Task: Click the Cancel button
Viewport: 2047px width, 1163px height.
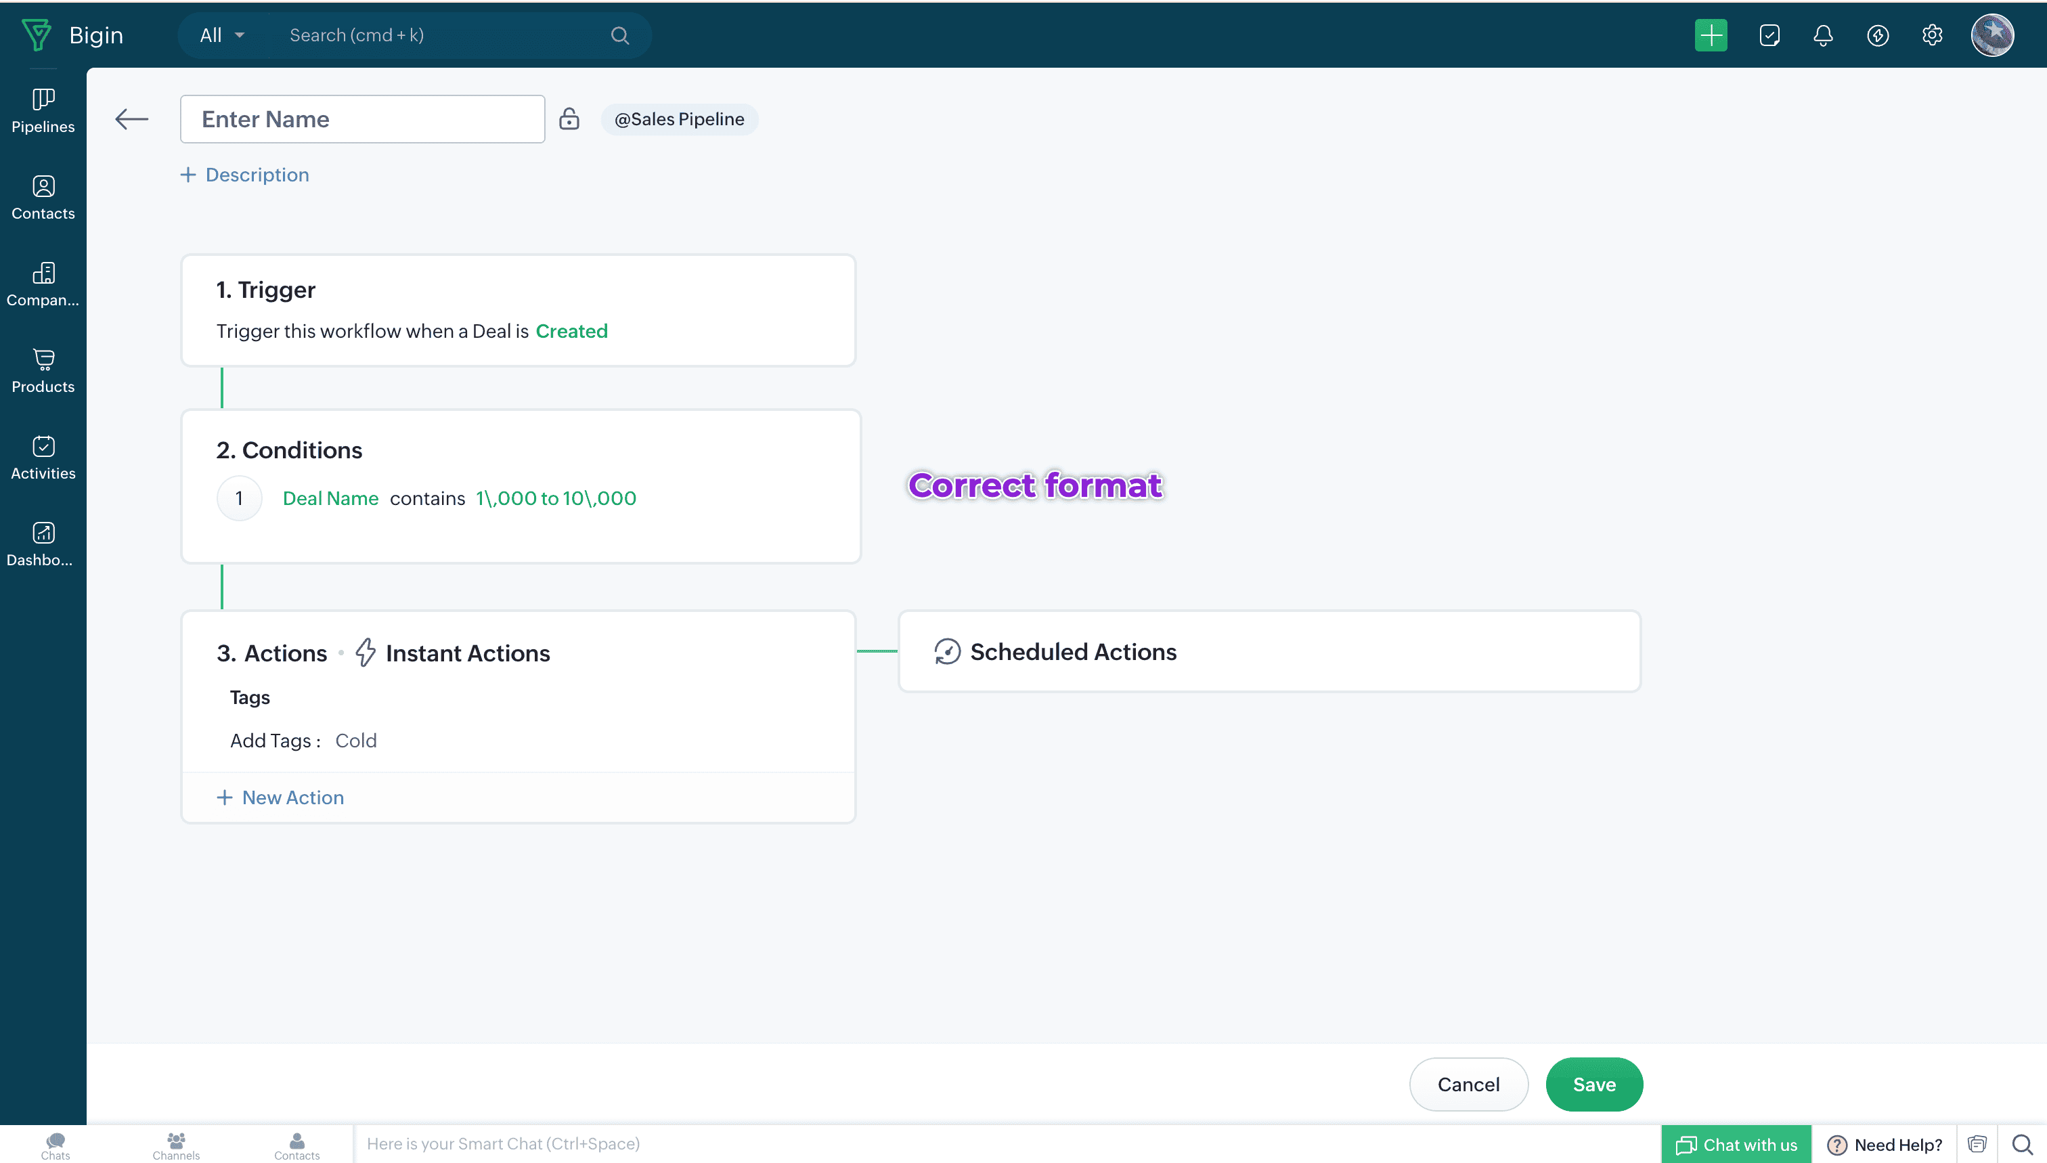Action: [1468, 1084]
